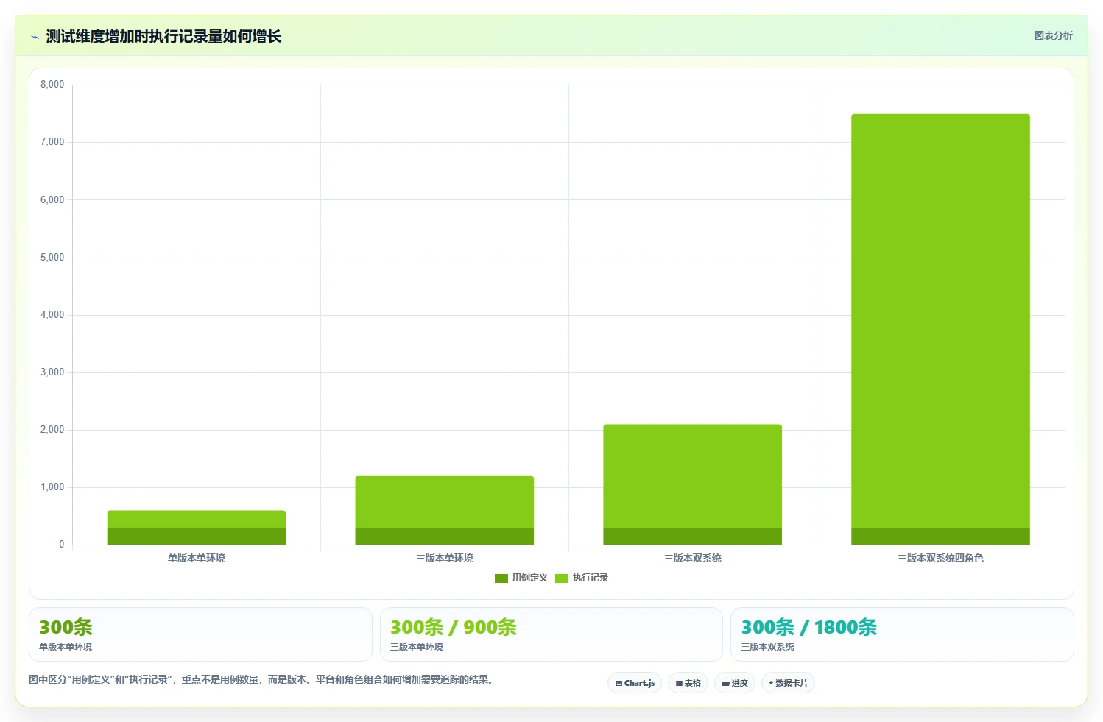
Task: Click the description text starting with 图中区分
Action: pyautogui.click(x=261, y=679)
